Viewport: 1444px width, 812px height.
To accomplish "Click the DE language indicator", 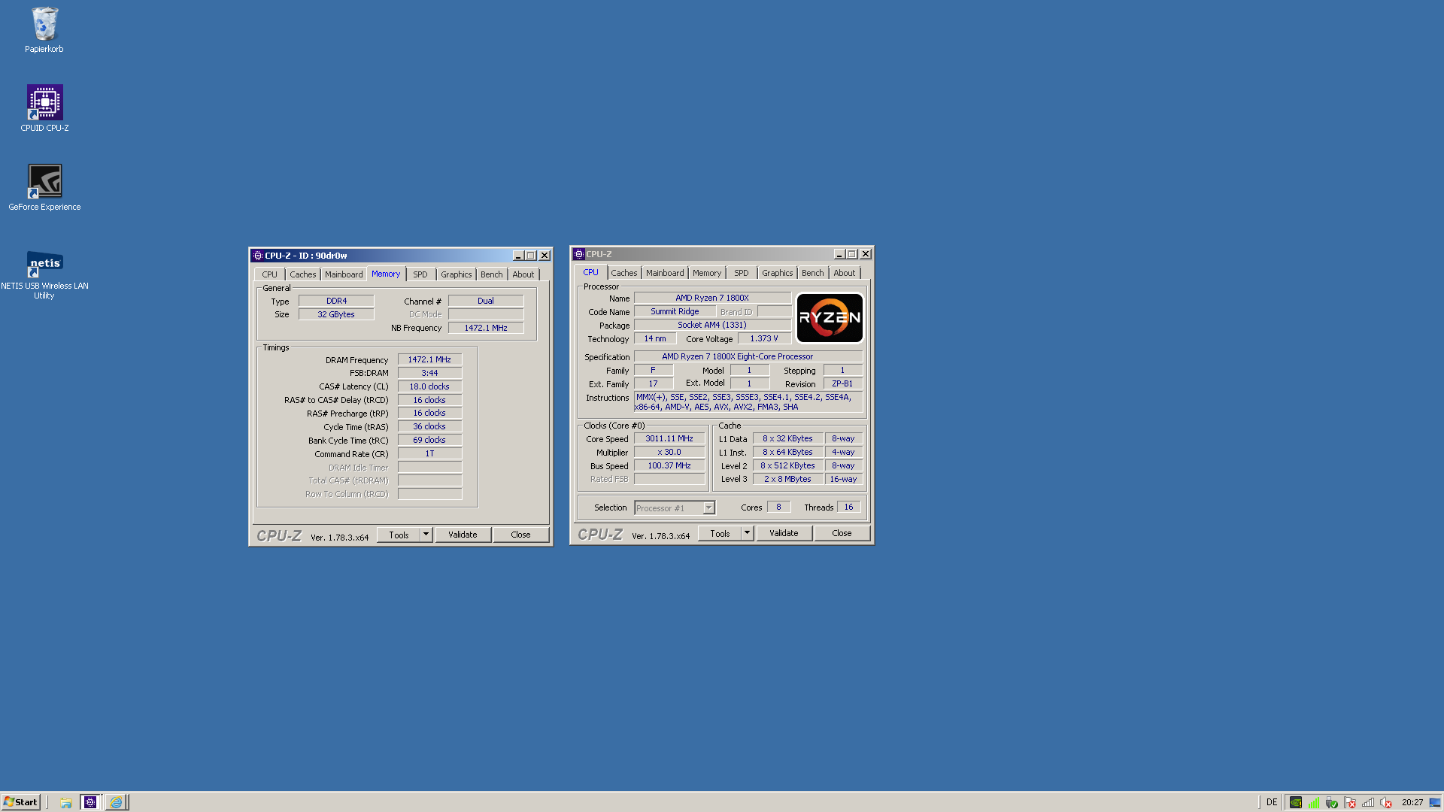I will coord(1272,802).
